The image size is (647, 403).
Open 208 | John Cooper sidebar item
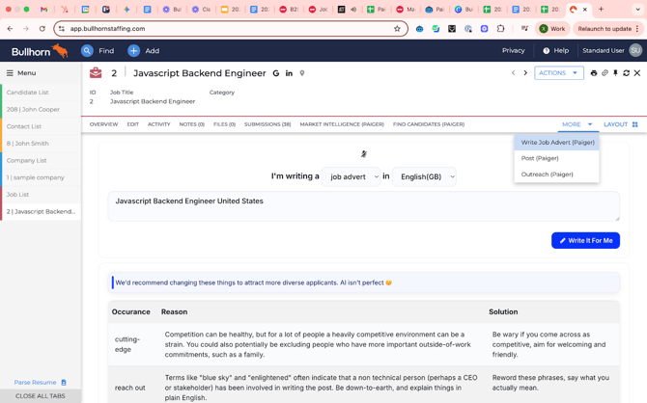[33, 110]
